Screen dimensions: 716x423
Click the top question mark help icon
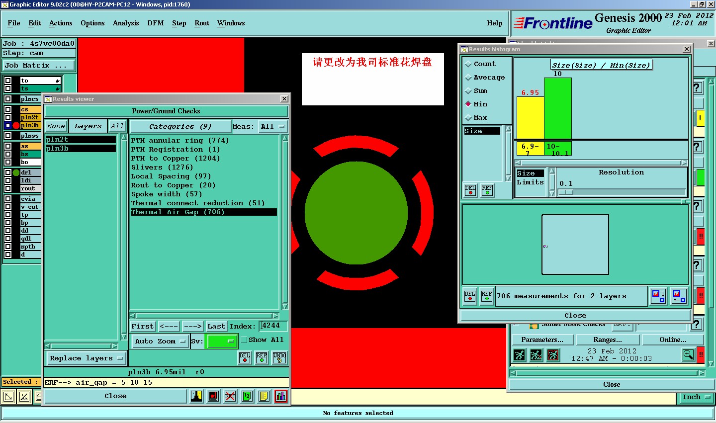point(697,88)
